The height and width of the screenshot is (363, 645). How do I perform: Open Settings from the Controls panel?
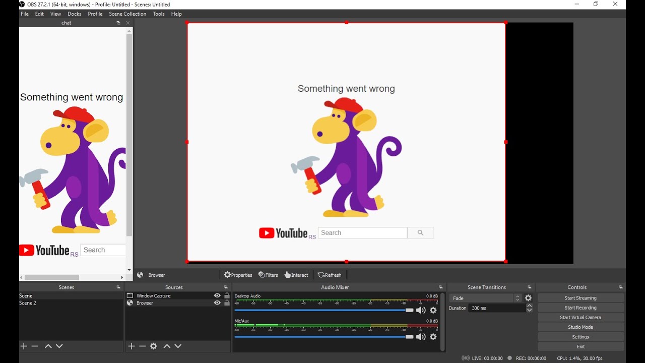[x=580, y=337]
